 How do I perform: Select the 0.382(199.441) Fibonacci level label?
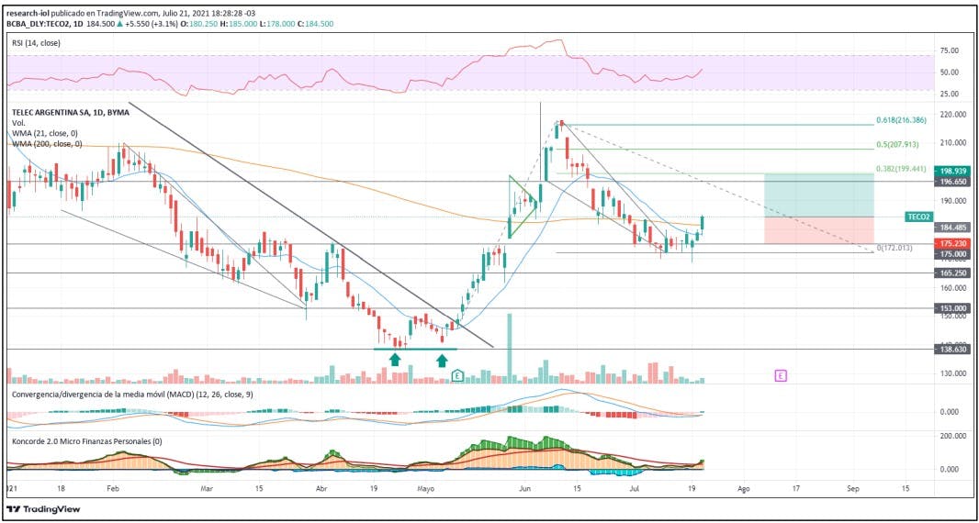click(x=900, y=169)
